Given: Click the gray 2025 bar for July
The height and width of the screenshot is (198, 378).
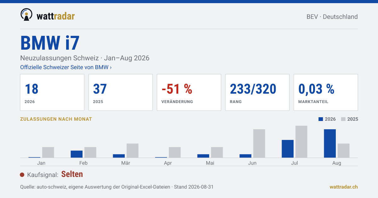Looking at the screenshot, I should [301, 141].
